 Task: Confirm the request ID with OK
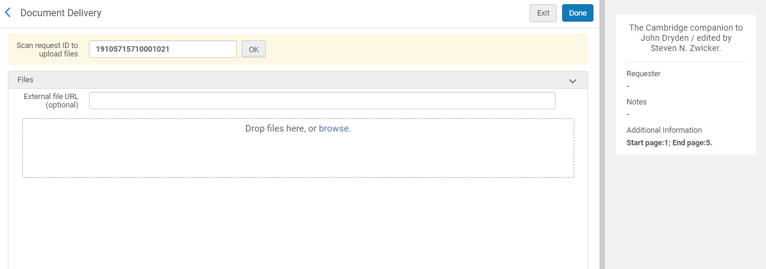click(x=253, y=49)
